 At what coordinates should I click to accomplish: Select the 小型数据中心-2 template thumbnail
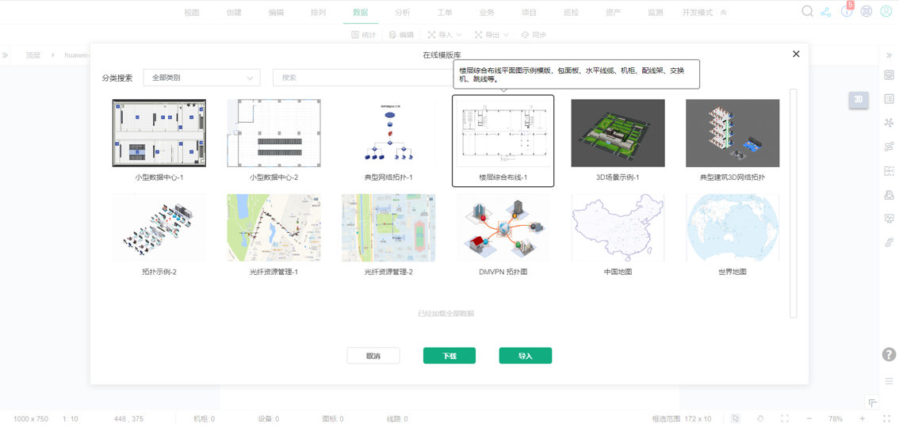[x=274, y=133]
